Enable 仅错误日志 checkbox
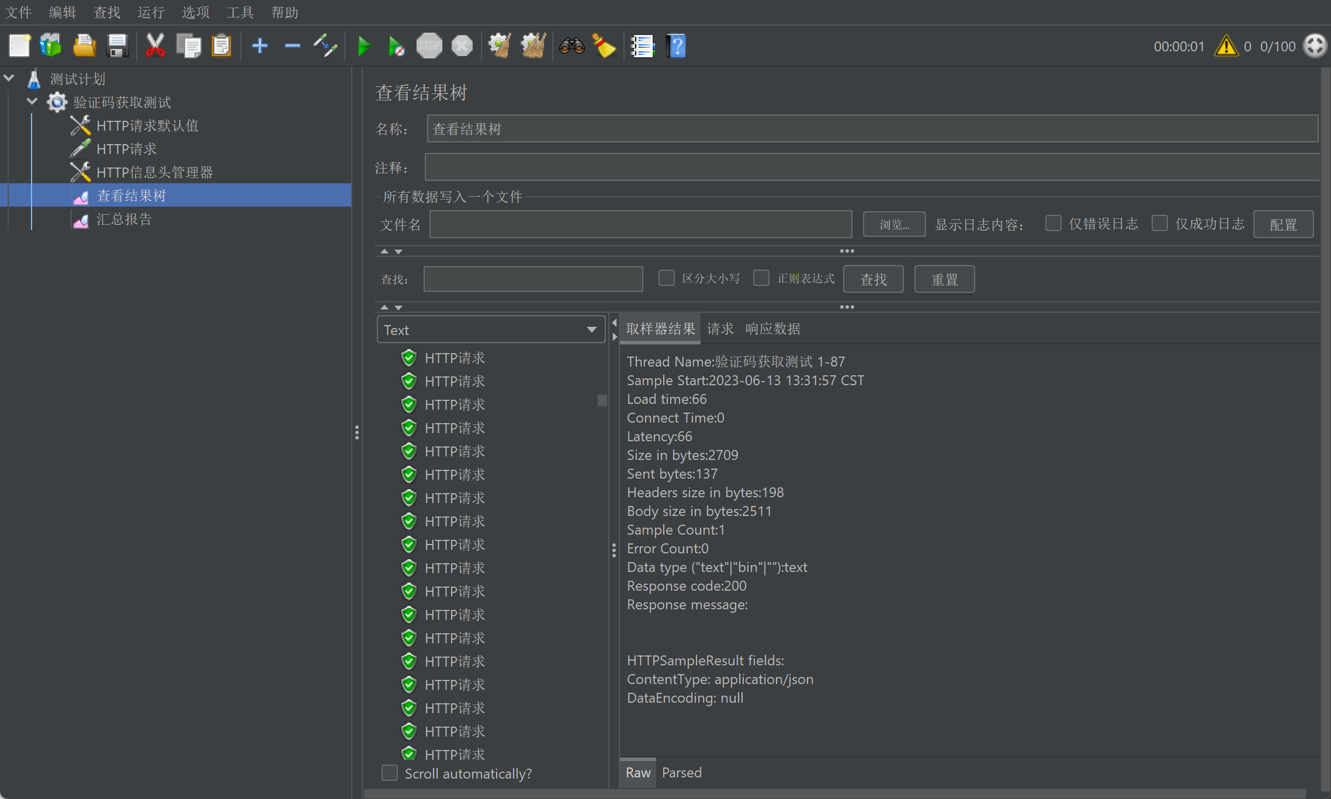The image size is (1331, 799). [x=1053, y=223]
